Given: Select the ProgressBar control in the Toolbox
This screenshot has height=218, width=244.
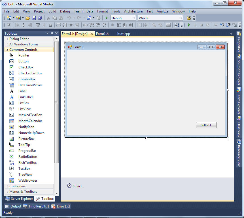Looking at the screenshot, I should [29, 151].
